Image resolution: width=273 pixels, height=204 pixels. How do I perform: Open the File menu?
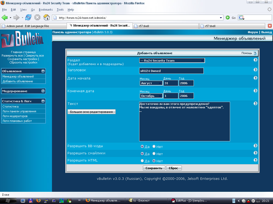pyautogui.click(x=4, y=10)
